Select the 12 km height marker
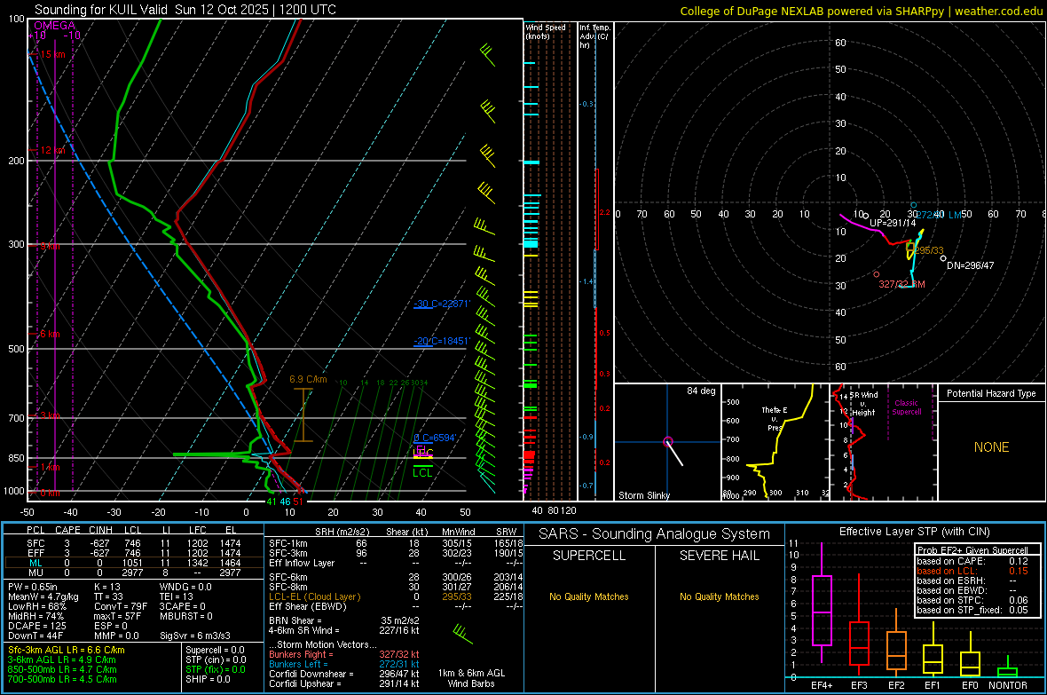 tap(52, 150)
